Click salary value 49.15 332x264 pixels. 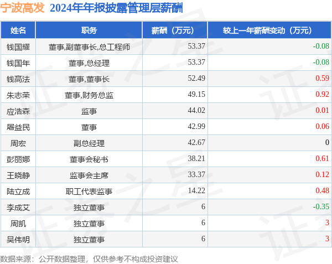coord(196,94)
